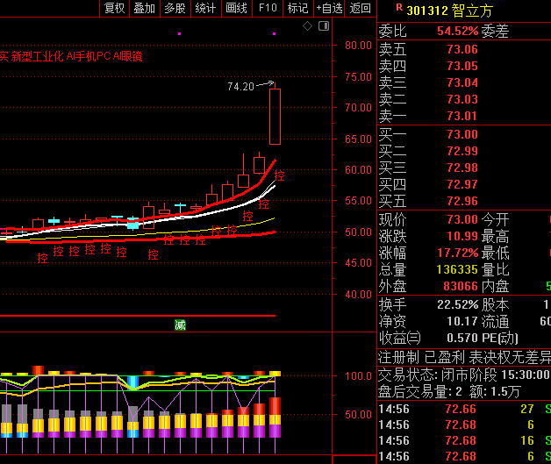Add stock via +自选 button
This screenshot has height=464, width=551.
(x=329, y=9)
